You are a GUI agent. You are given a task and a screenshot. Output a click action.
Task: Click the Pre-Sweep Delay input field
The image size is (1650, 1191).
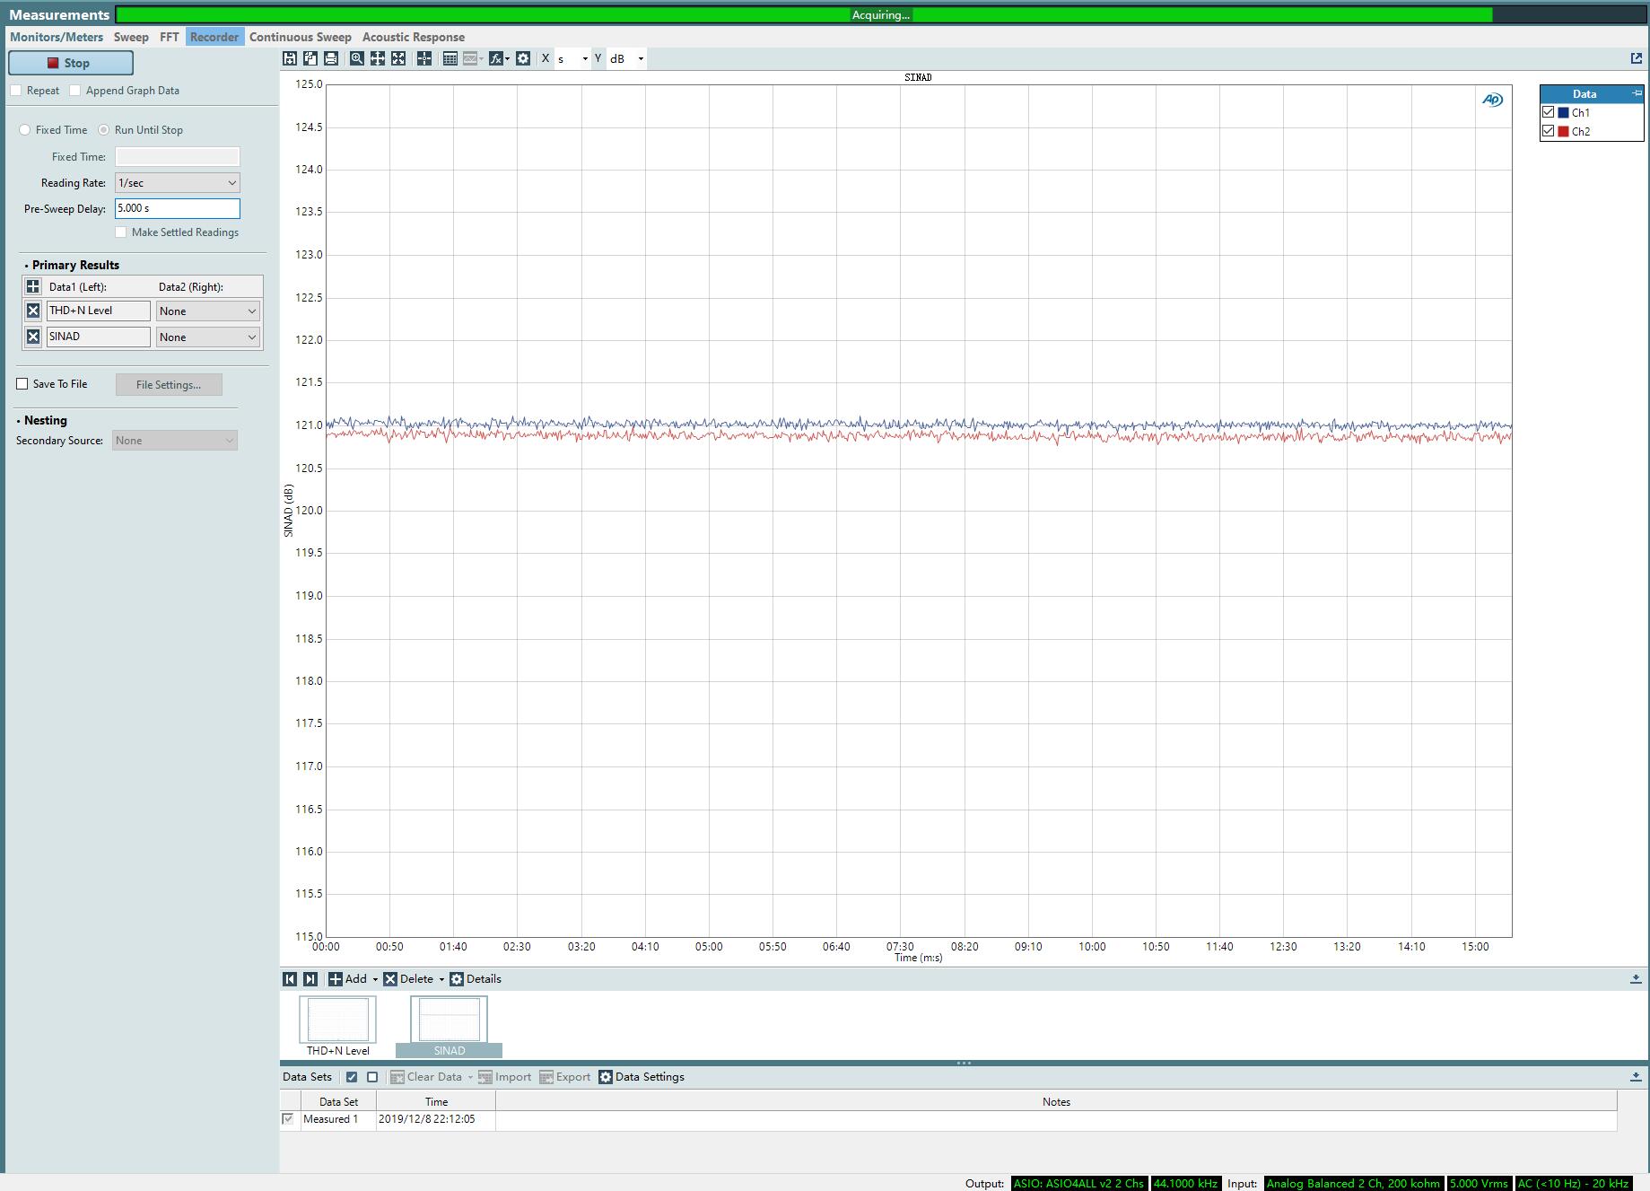point(178,208)
